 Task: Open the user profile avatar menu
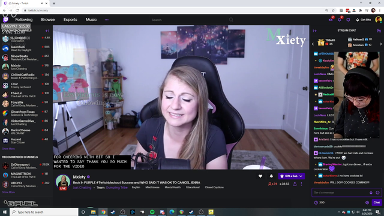pos(379,20)
